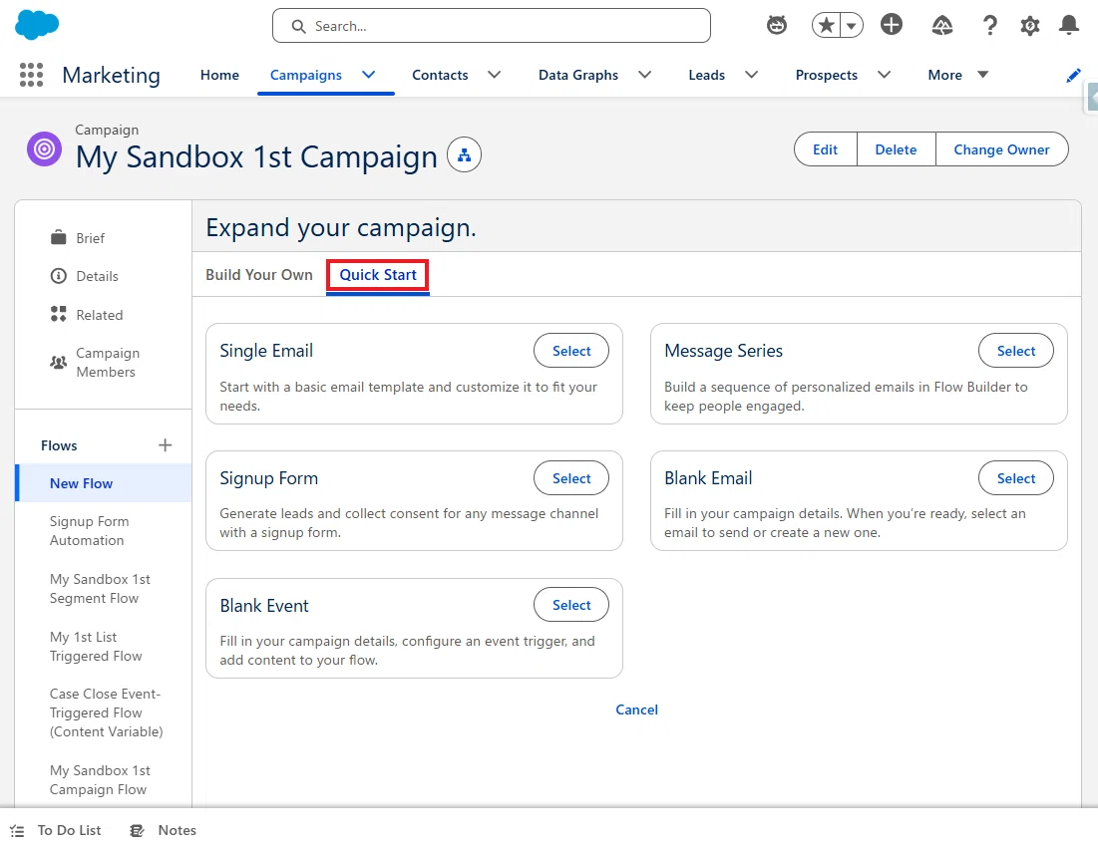The image size is (1098, 849).
Task: Go to the Home tab
Action: (x=219, y=75)
